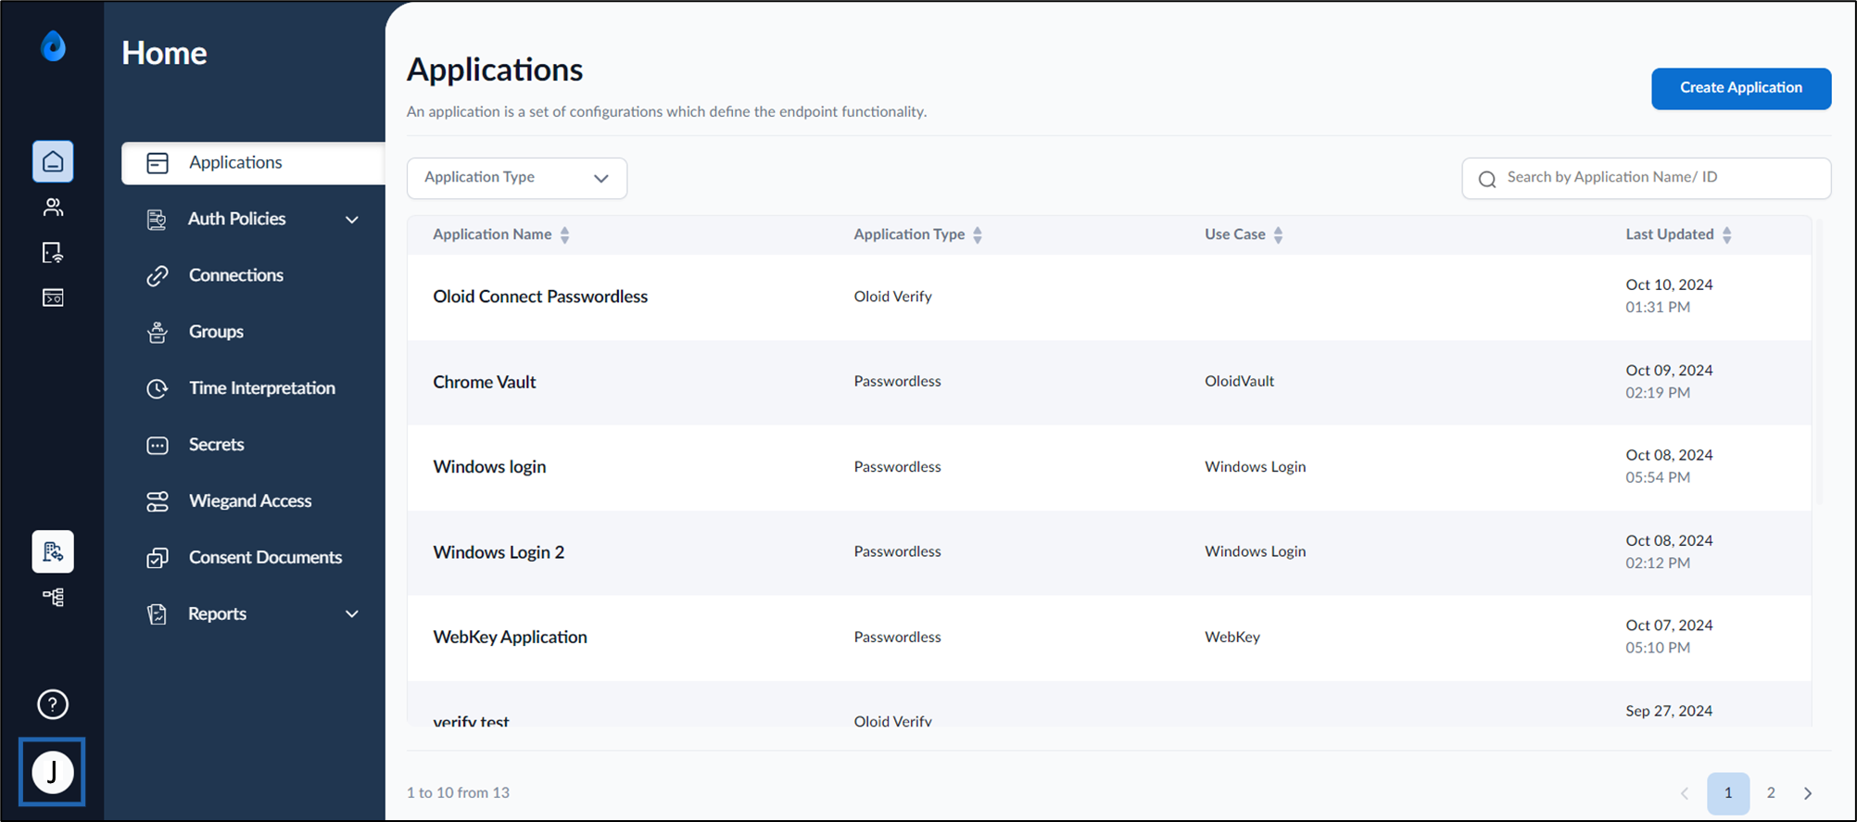Click the Secrets icon
The width and height of the screenshot is (1857, 822).
point(158,446)
